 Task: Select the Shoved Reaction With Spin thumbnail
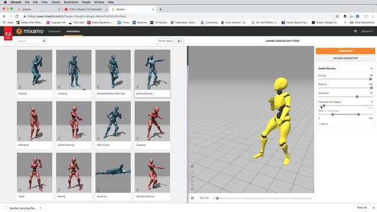[113, 70]
